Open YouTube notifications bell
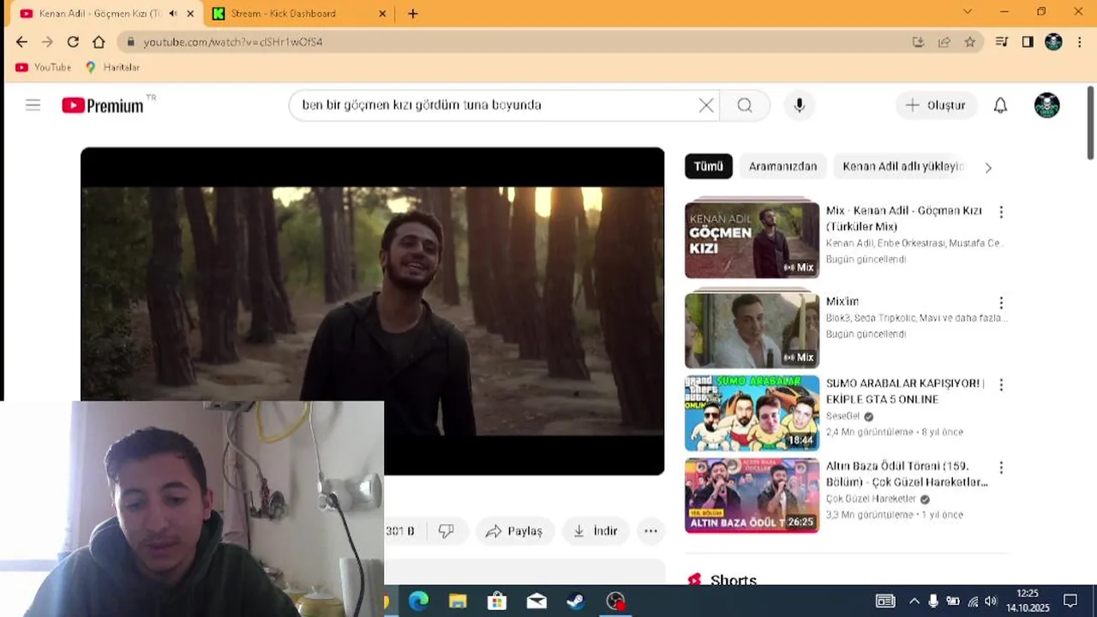The height and width of the screenshot is (617, 1097). coord(1000,105)
